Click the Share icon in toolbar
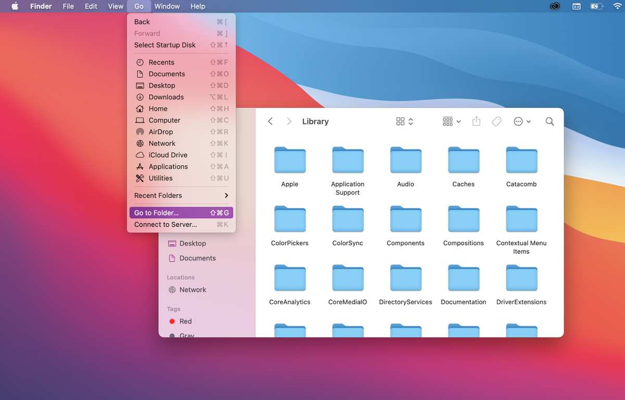 pos(476,121)
